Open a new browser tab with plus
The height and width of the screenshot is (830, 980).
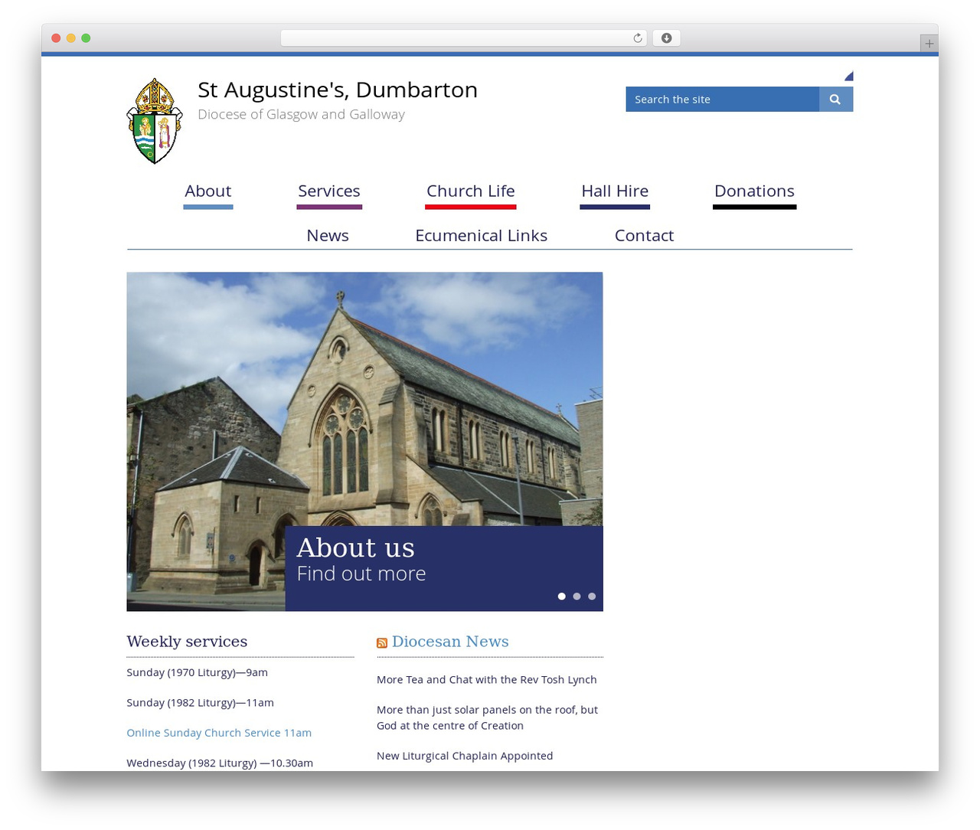pyautogui.click(x=929, y=44)
